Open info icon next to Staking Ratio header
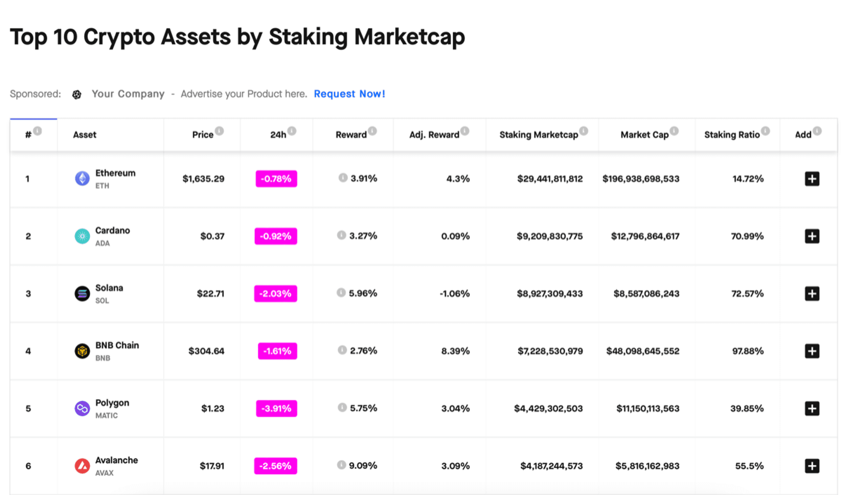This screenshot has width=841, height=495. (765, 131)
